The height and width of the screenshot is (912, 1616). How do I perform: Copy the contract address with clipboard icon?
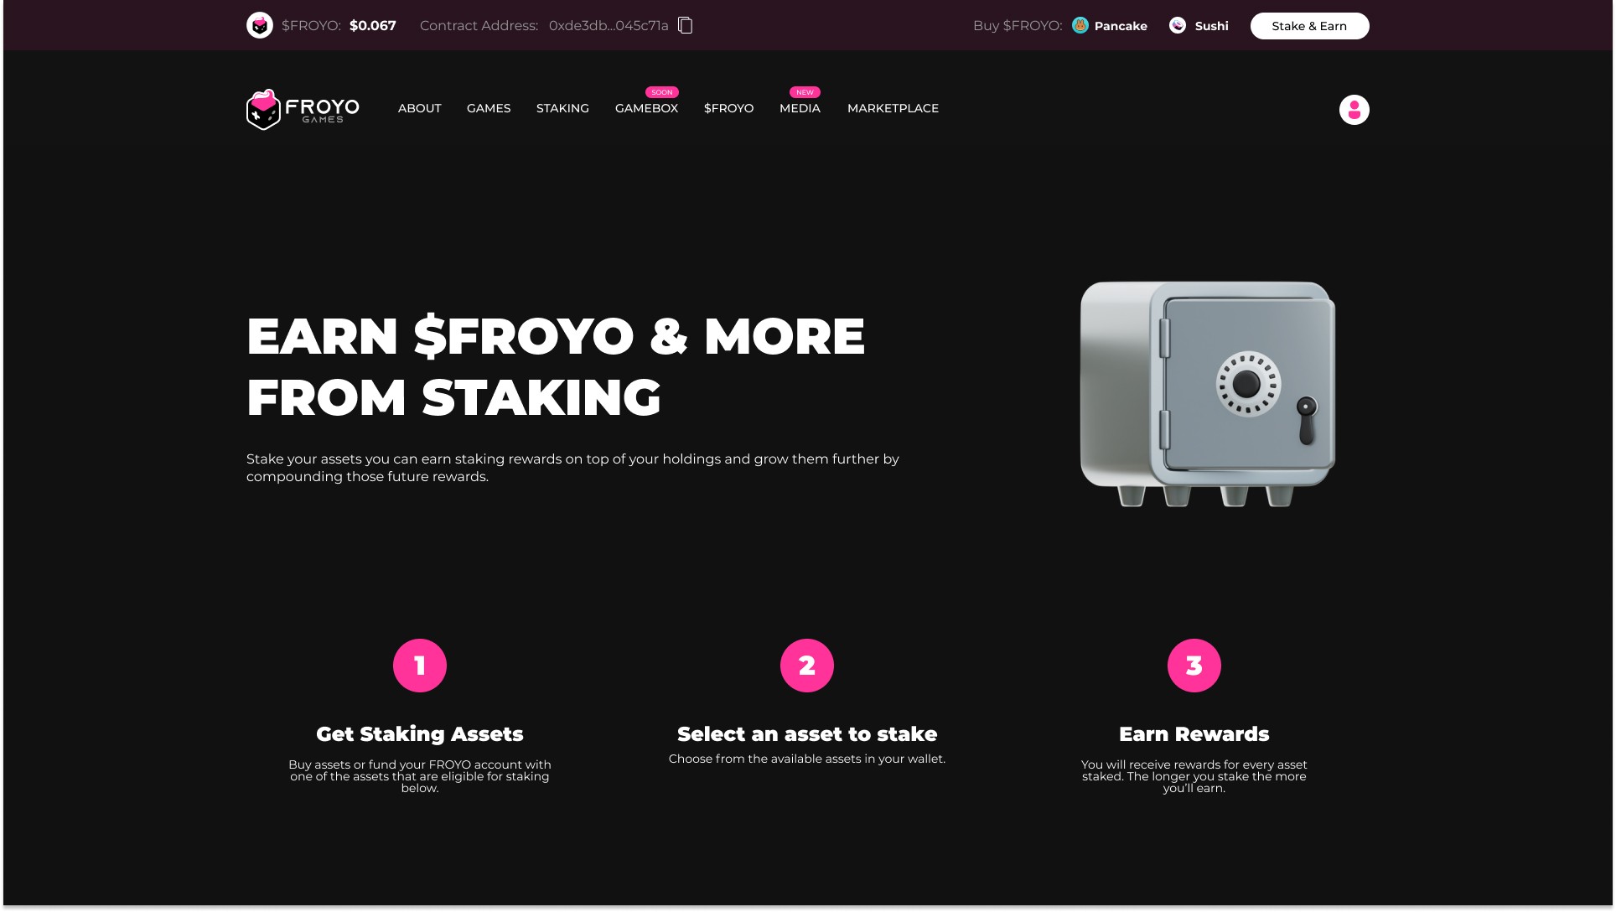click(x=685, y=25)
